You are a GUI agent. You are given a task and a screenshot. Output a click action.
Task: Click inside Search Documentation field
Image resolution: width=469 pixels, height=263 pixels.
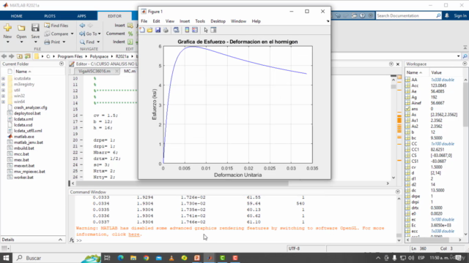(x=405, y=15)
